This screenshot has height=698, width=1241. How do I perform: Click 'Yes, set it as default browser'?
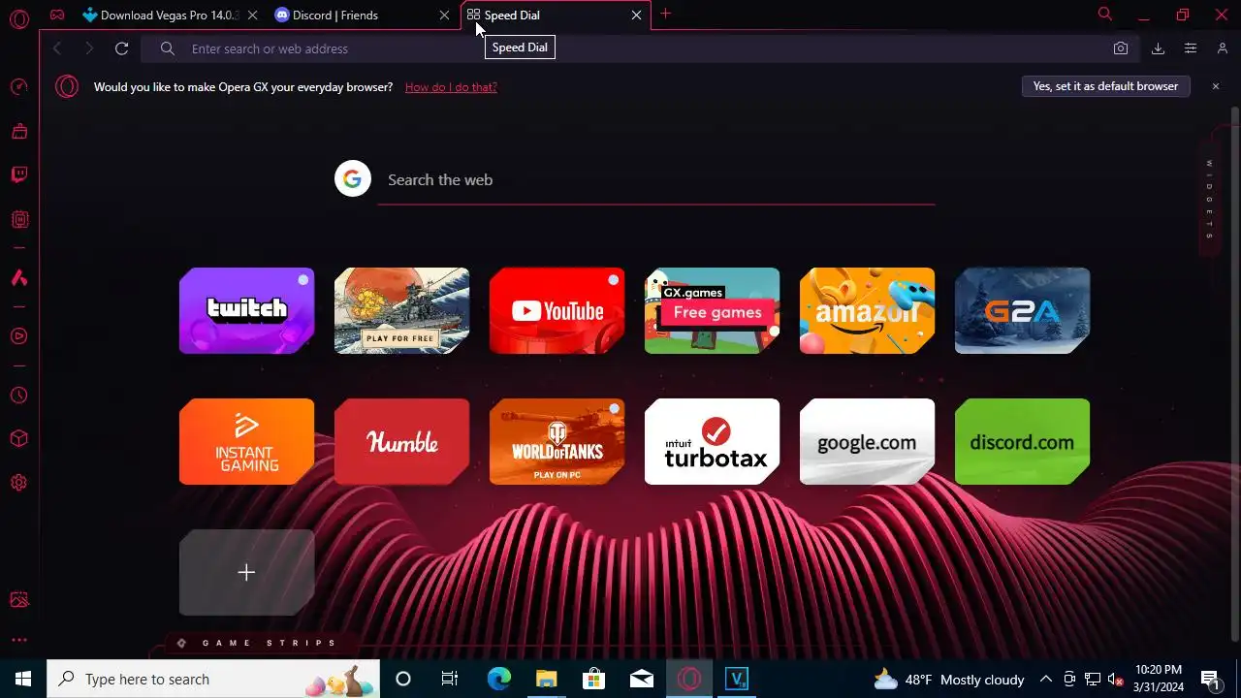(x=1105, y=86)
